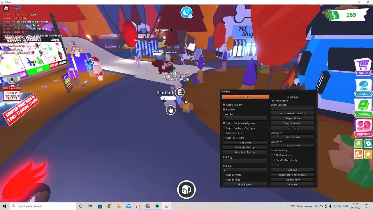The height and width of the screenshot is (210, 373).
Task: Click Go to Selected Location
Action: point(293,113)
